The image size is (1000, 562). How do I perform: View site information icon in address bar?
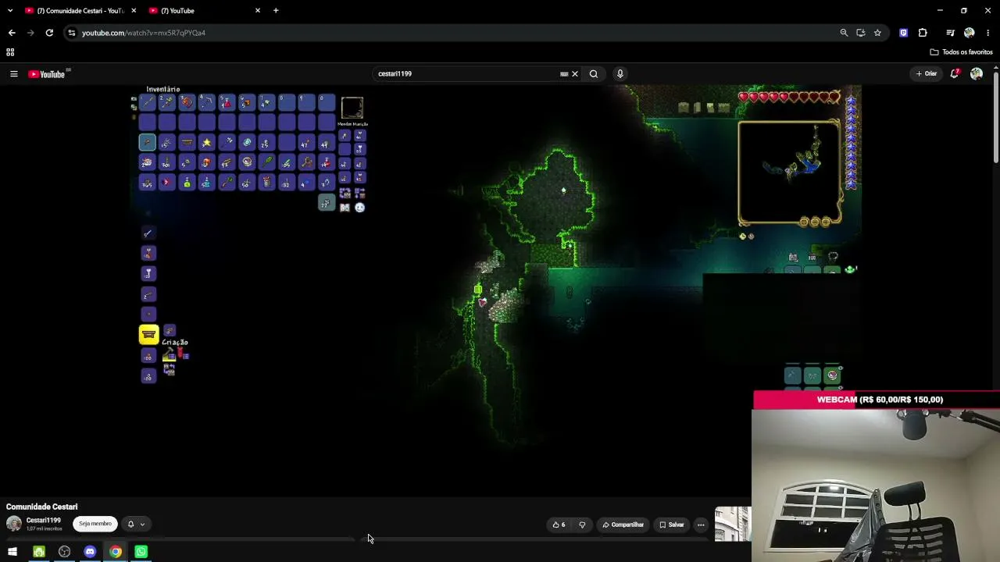coord(72,33)
